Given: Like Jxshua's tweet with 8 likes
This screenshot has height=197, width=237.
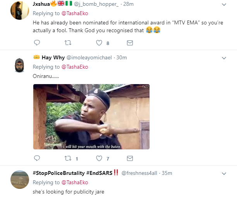Looking at the screenshot, I should [99, 43].
